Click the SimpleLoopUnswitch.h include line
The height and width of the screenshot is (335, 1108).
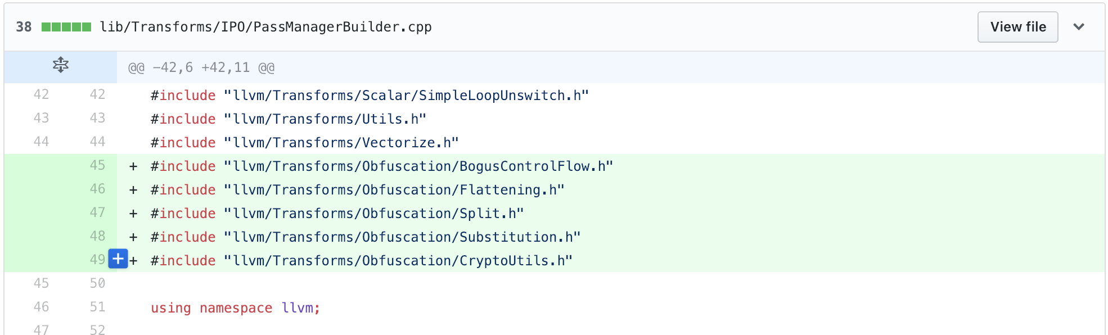370,96
